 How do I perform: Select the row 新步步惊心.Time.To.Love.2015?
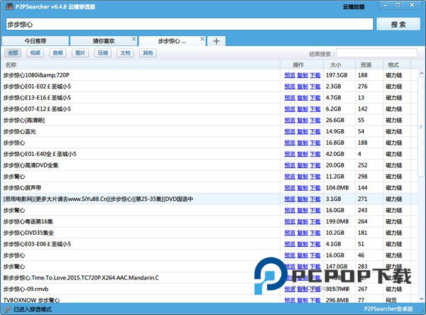coord(209,278)
